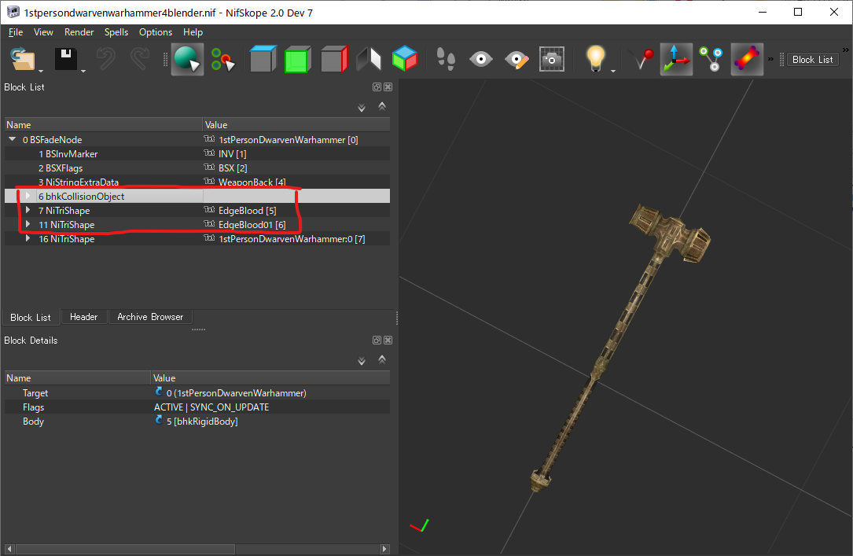Image resolution: width=853 pixels, height=556 pixels.
Task: Switch to the Header tab
Action: 84,317
